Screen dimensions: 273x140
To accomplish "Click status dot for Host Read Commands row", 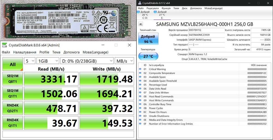I will [x=140, y=96].
